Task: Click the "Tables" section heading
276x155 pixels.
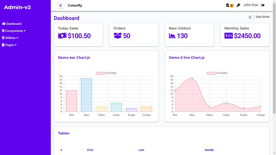Action: coord(64,133)
